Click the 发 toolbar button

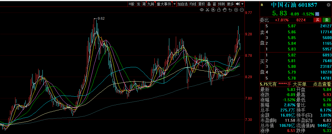click(x=139, y=4)
